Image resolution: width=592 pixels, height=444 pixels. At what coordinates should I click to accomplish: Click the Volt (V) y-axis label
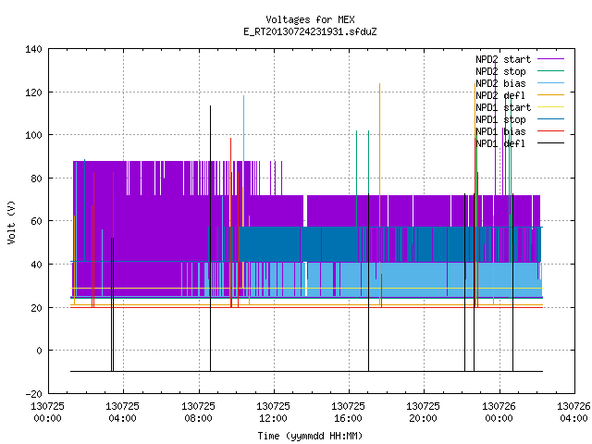pos(12,222)
